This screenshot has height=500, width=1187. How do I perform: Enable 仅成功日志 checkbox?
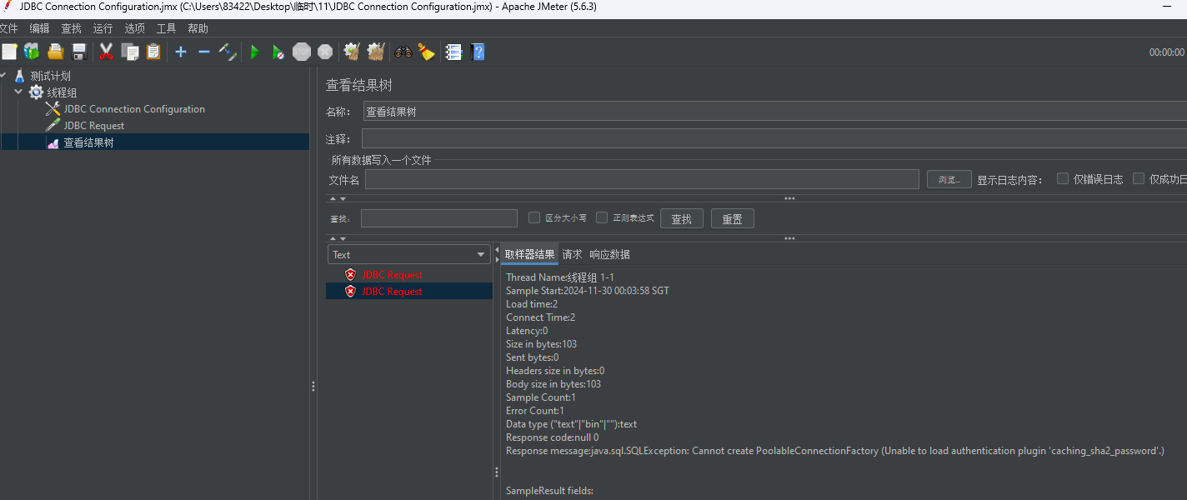coord(1139,178)
